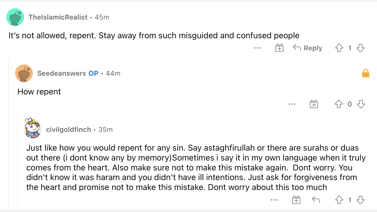Open TheIslamicRealist's user profile
Screen dimensions: 377x212
[58, 17]
